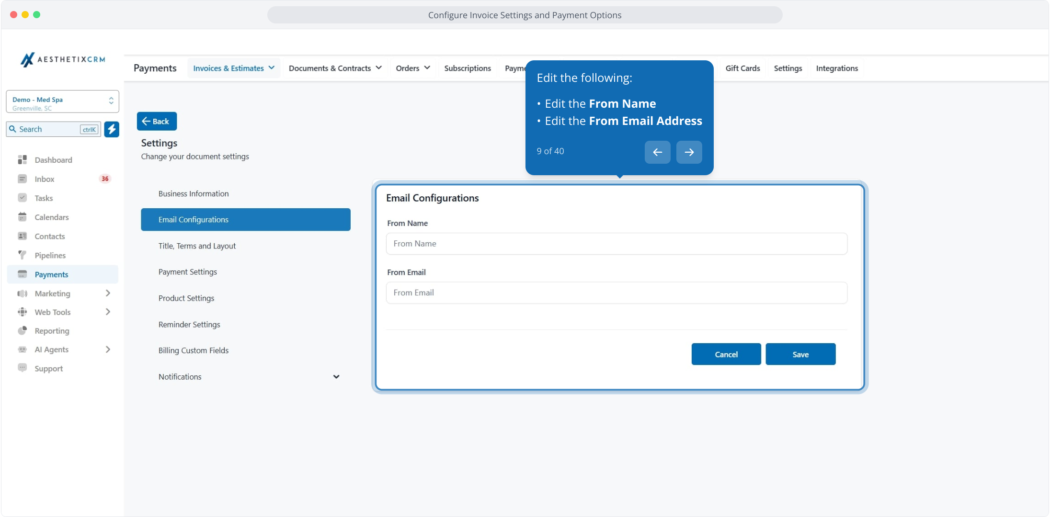
Task: Switch to the Gift Cards tab
Action: click(x=742, y=68)
